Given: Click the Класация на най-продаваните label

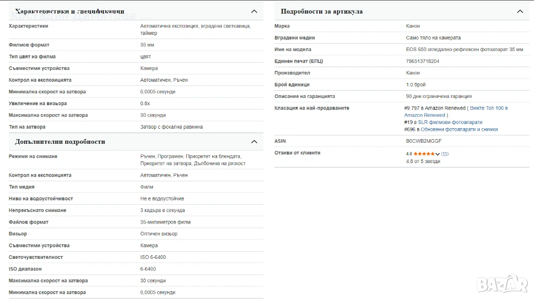Looking at the screenshot, I should pos(312,108).
